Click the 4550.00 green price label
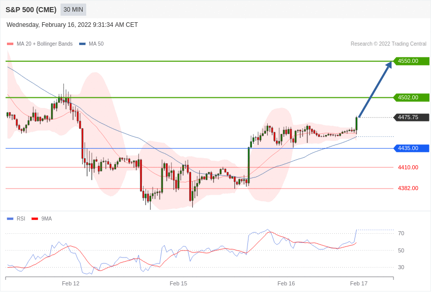Image resolution: width=431 pixels, height=292 pixels. pyautogui.click(x=412, y=61)
